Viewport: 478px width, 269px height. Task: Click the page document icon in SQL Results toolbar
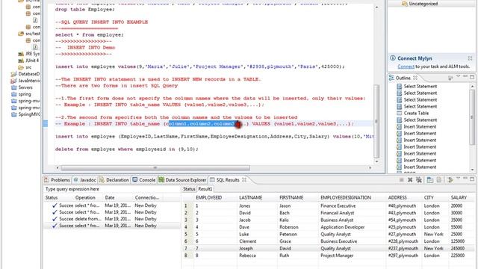439,180
